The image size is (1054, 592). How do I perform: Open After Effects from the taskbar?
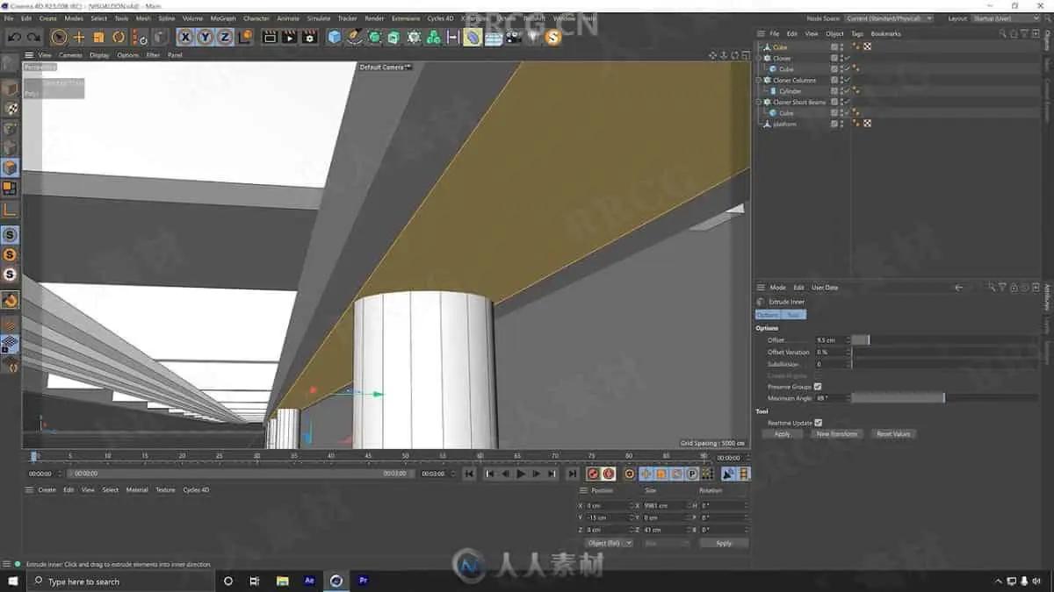pyautogui.click(x=309, y=581)
